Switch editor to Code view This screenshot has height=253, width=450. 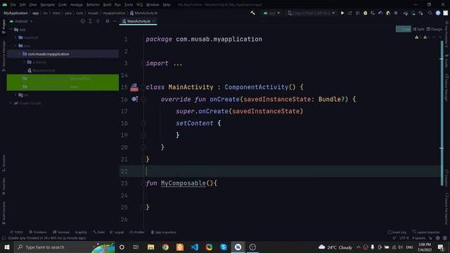pos(403,29)
